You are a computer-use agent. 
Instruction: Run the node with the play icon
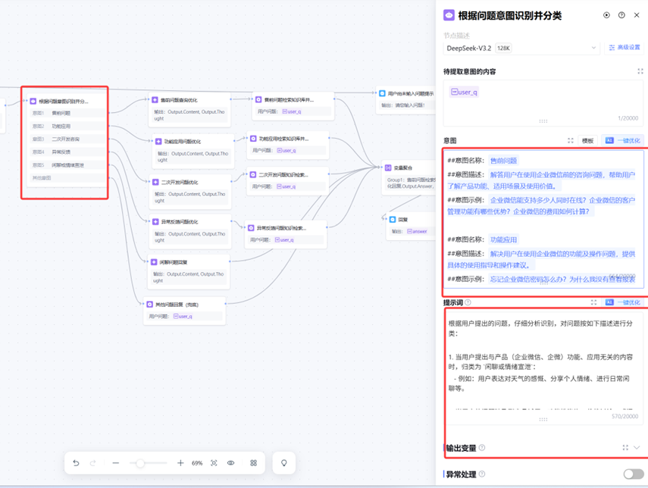(x=606, y=15)
